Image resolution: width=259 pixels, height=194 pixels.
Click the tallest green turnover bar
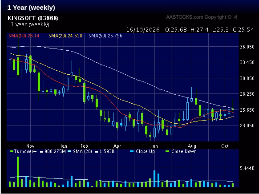click(18, 172)
